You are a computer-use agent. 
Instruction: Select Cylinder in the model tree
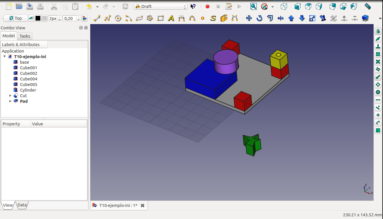pos(28,90)
